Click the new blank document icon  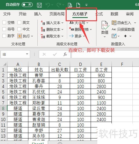click(78, 5)
